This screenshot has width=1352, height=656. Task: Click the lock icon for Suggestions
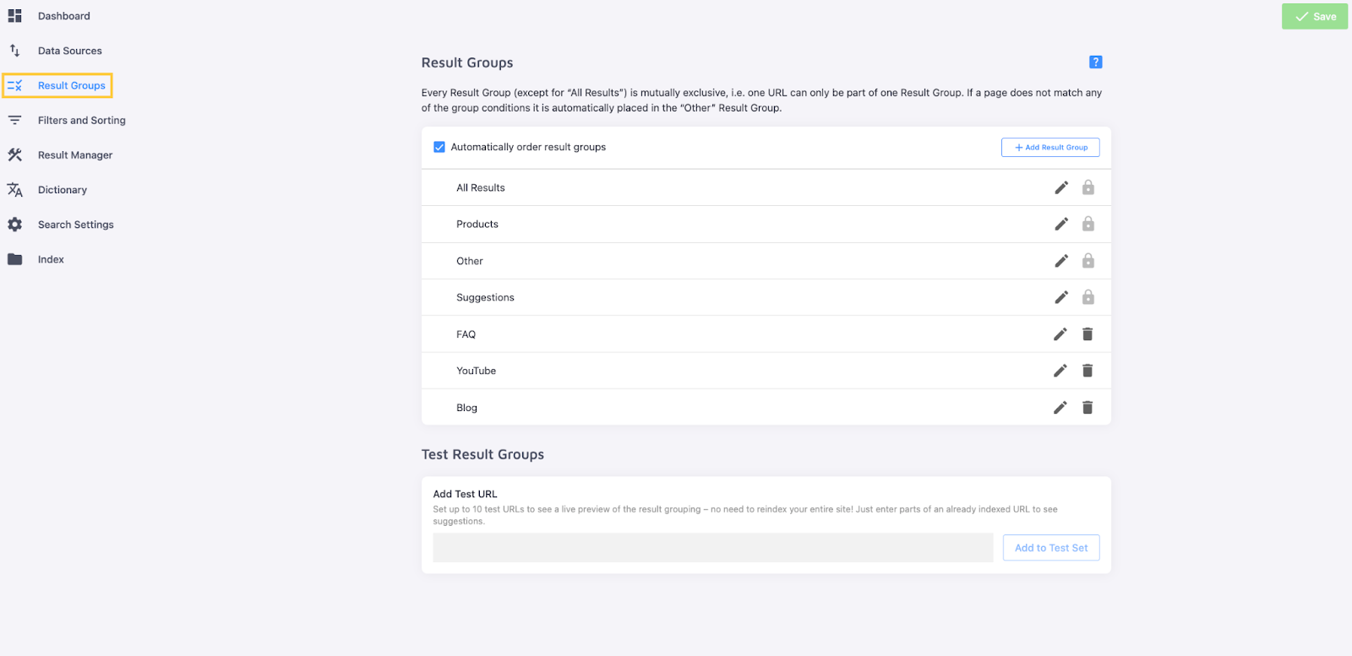[x=1088, y=297]
